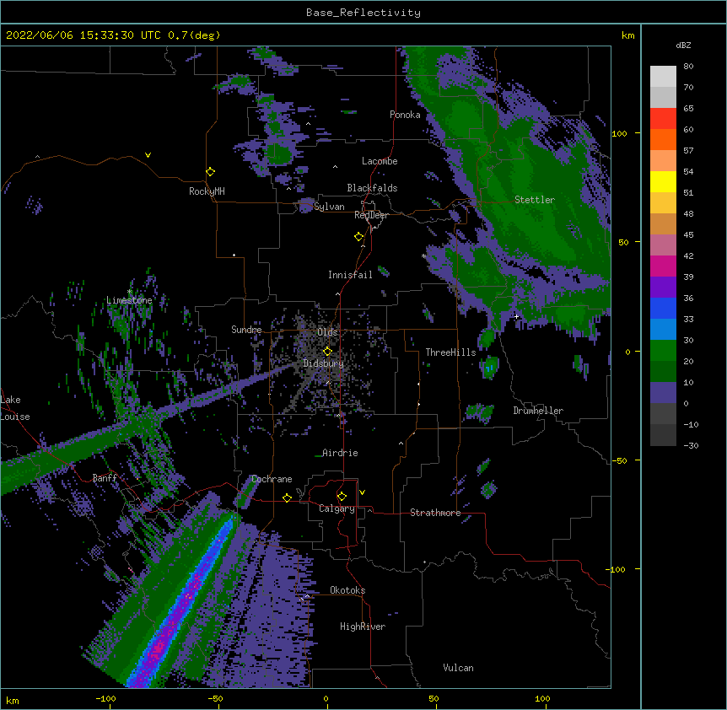Click the Calgary city label
This screenshot has height=710, width=727.
click(337, 508)
